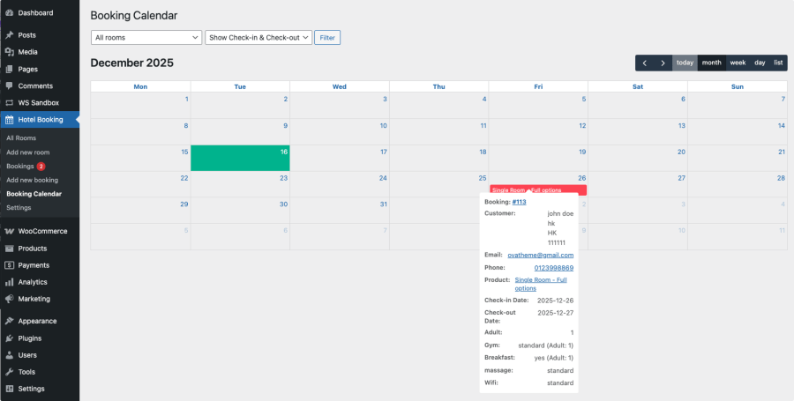Click check-in date value 2025-12-26
Screen dimensions: 794x401
pos(556,301)
